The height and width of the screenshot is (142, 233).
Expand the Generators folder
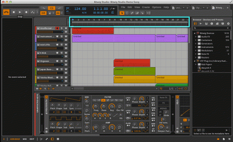[196, 43]
